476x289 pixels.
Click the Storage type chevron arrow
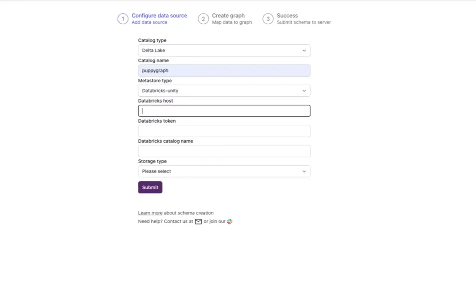[x=304, y=171]
